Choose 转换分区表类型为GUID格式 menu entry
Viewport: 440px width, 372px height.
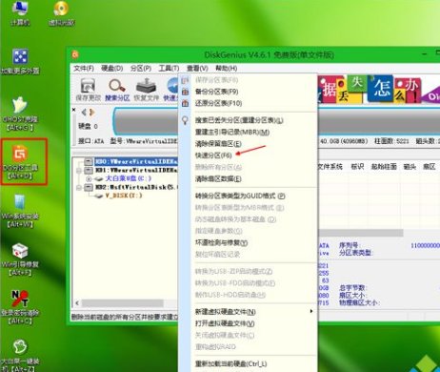pos(240,196)
